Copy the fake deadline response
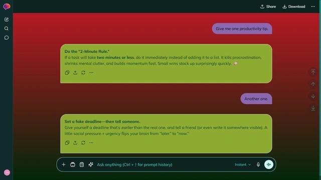 (67, 142)
